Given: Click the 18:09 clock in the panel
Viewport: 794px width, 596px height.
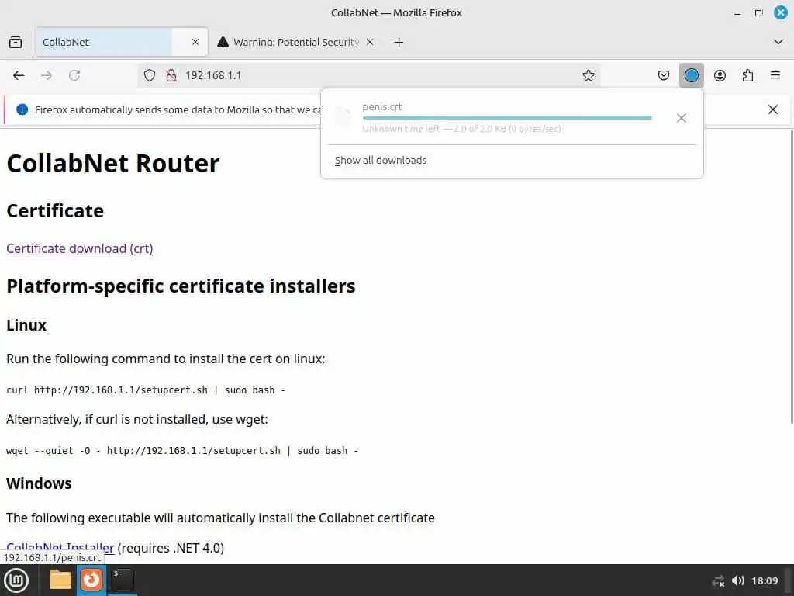Looking at the screenshot, I should [765, 580].
